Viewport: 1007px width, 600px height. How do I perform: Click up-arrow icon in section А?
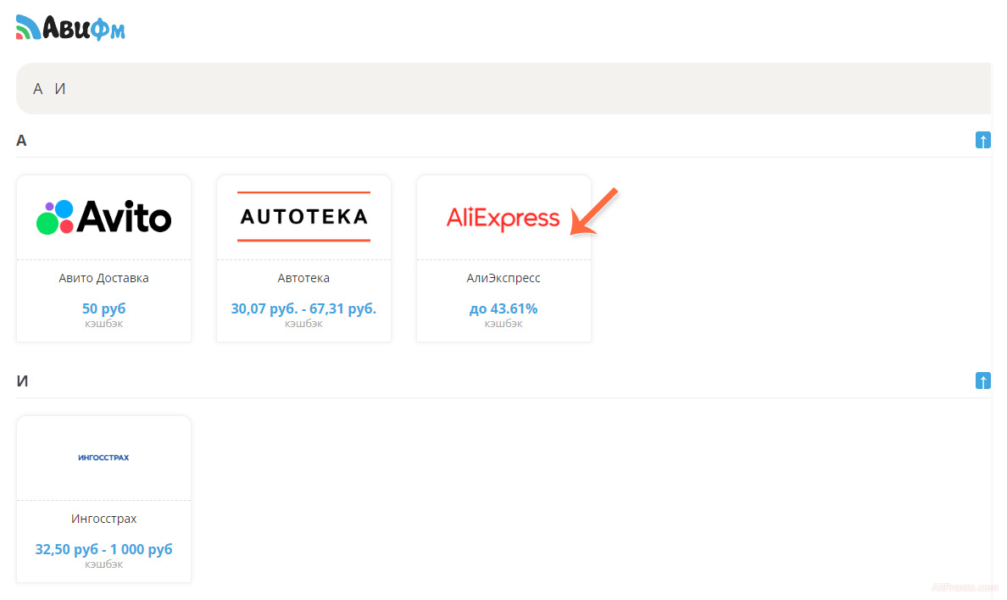coord(982,140)
